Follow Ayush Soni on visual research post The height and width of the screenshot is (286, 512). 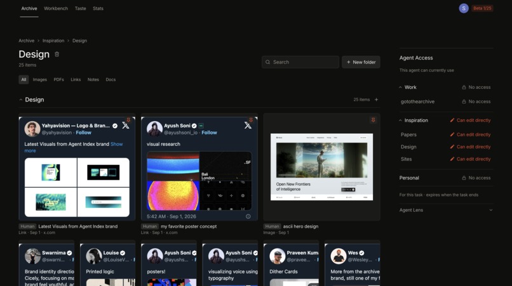(x=209, y=133)
